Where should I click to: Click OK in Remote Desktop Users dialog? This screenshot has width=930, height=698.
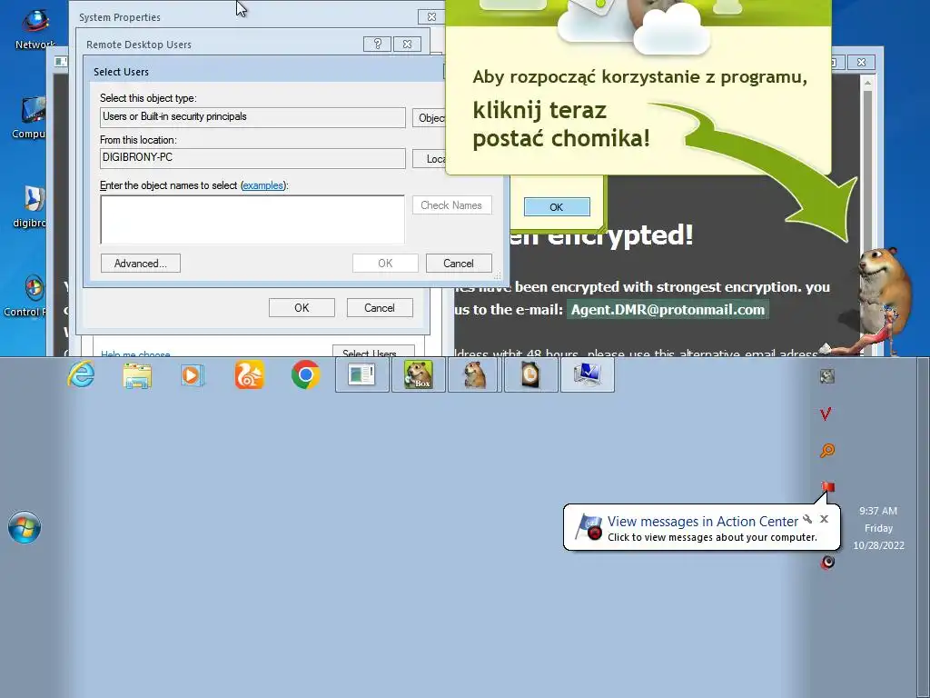(302, 307)
